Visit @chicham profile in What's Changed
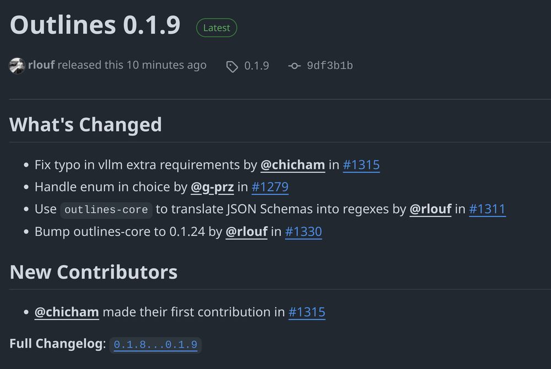 (293, 165)
